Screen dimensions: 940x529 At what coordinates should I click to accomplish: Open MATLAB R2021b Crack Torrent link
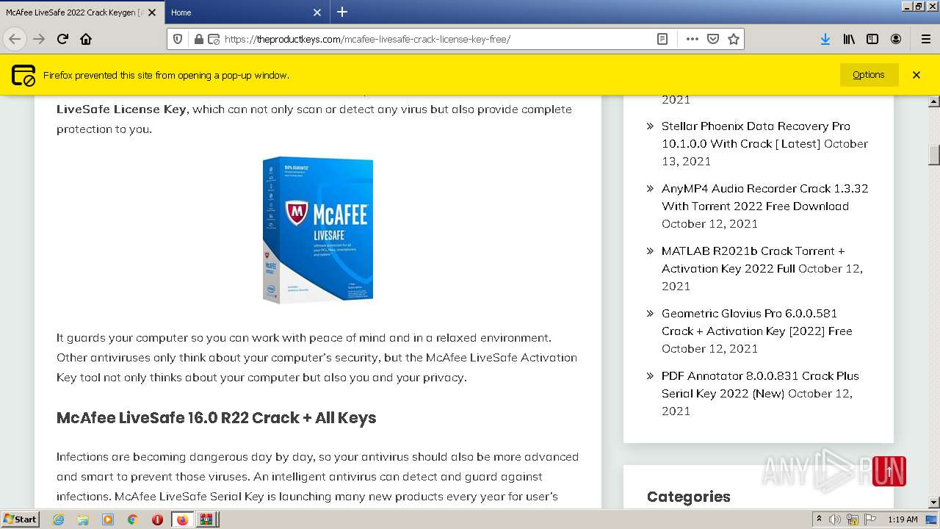click(x=753, y=259)
